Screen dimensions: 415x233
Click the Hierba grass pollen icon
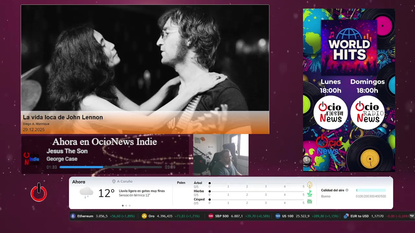[x=310, y=193]
